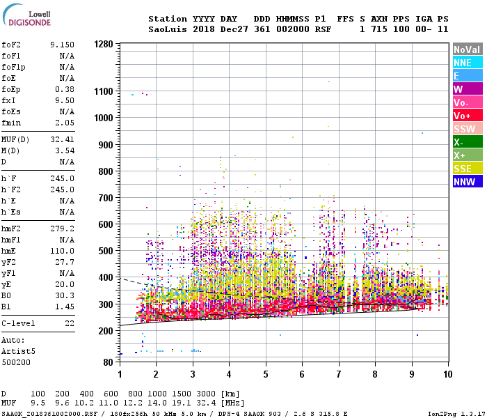Image resolution: width=487 pixels, height=418 pixels.
Task: Click the 10 MHz x-axis label
Action: coord(448,374)
